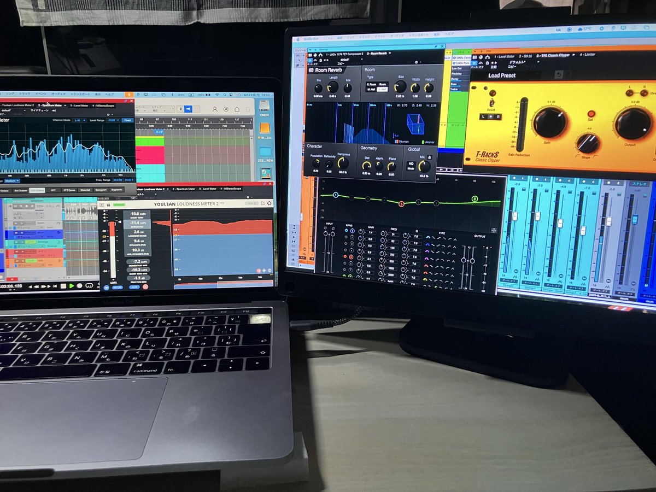Click the red reset X in Youlean meter
Screen dimensions: 656x492
point(145,287)
